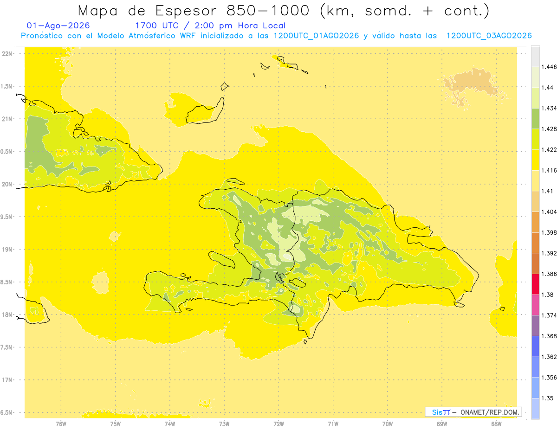This screenshot has width=557, height=430.
Task: Click the '69W' longitude label
Action: coord(442,424)
